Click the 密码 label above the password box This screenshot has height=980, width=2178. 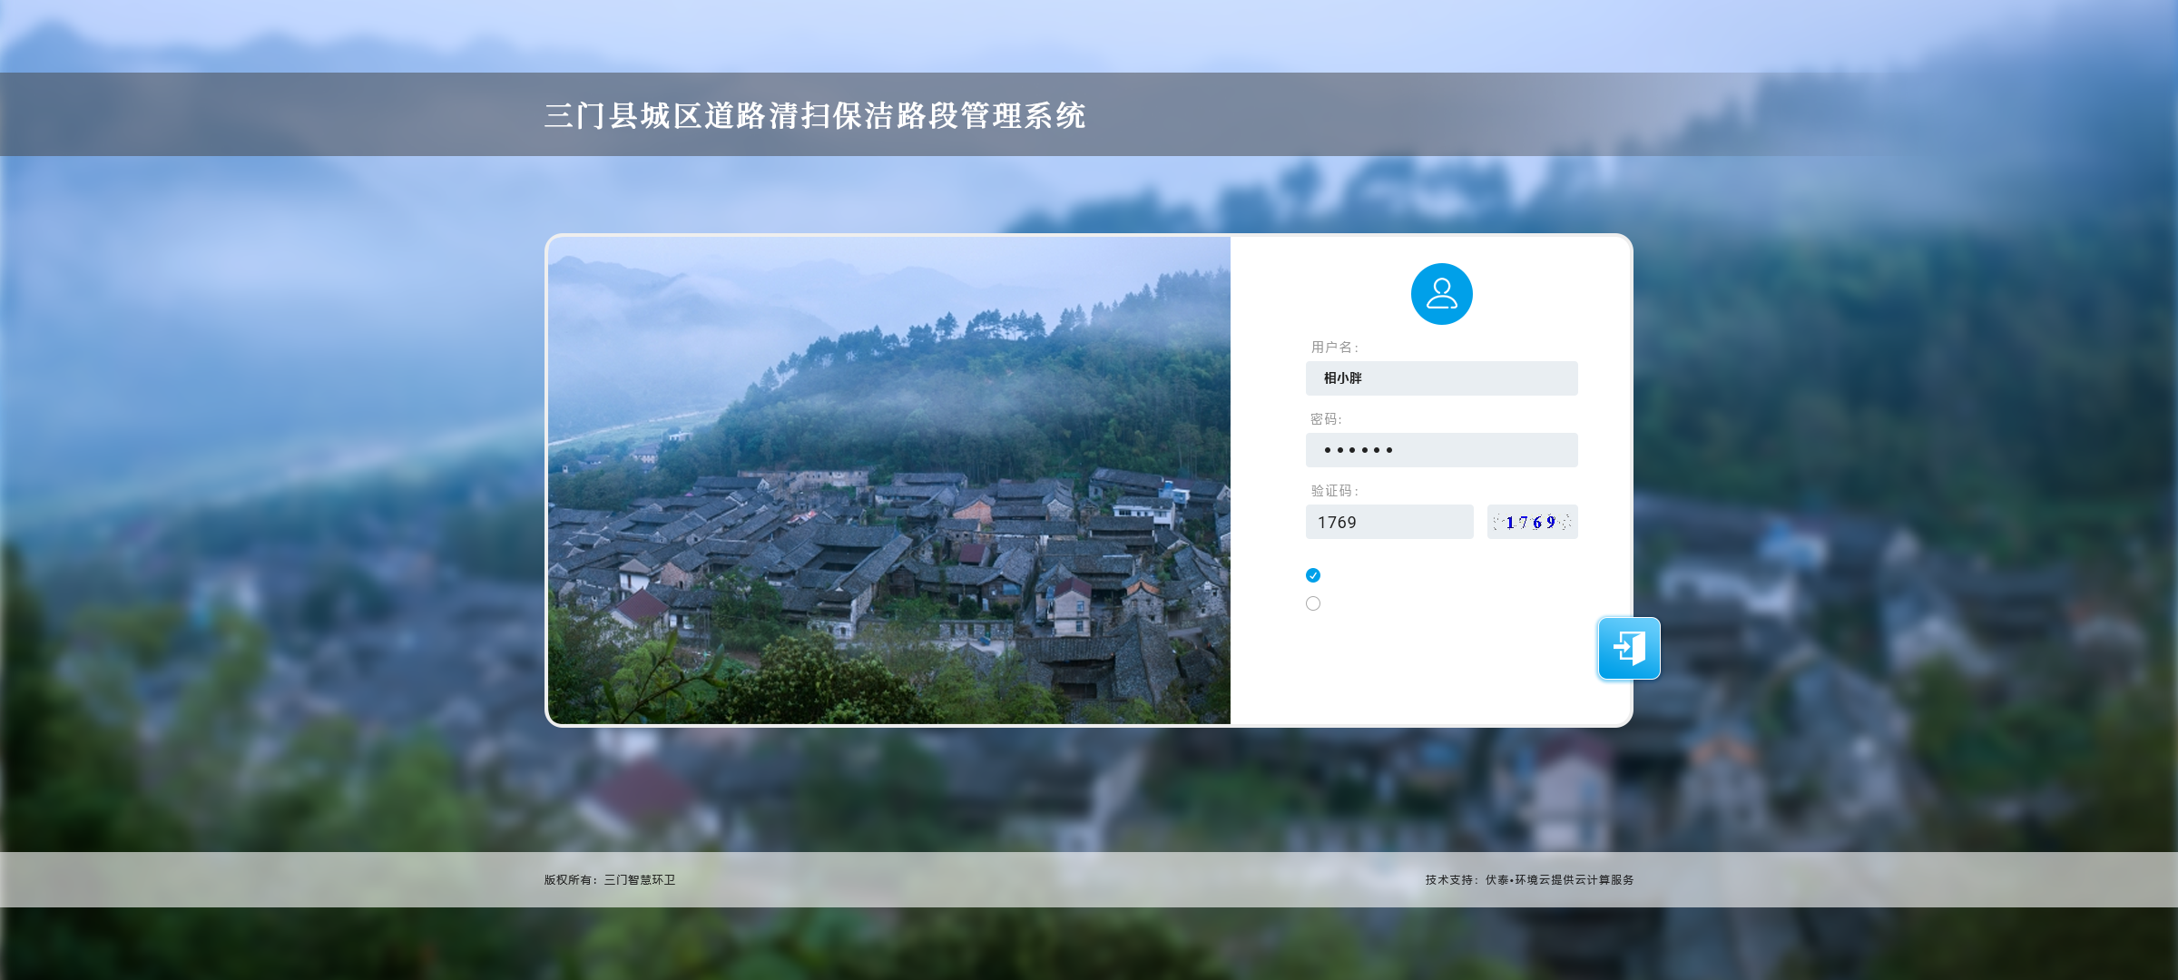click(1326, 418)
